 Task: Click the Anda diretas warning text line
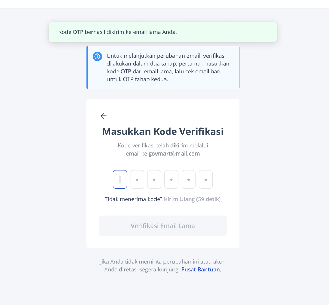(163, 269)
